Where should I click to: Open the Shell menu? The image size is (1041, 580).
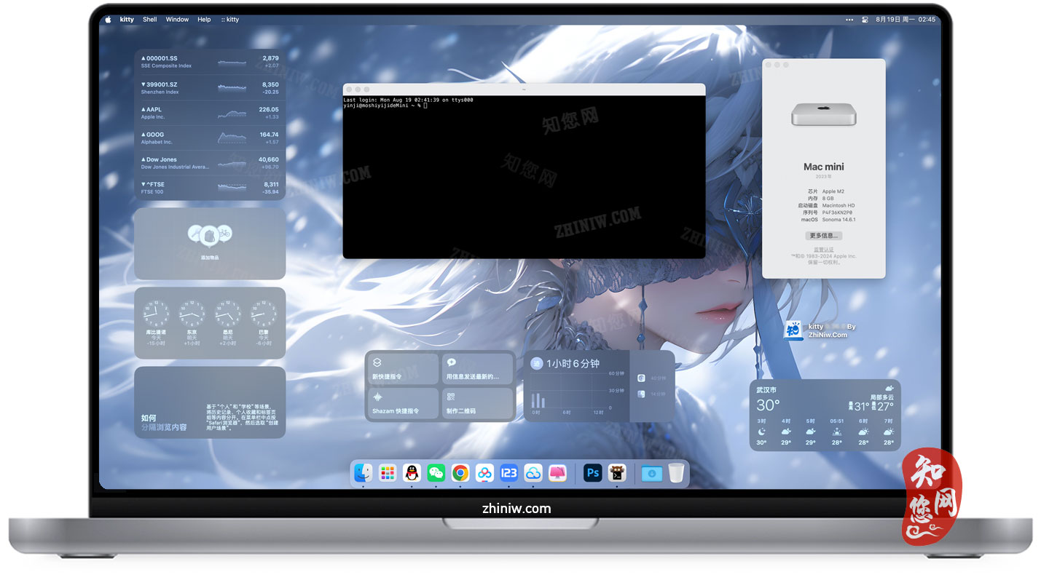[150, 20]
